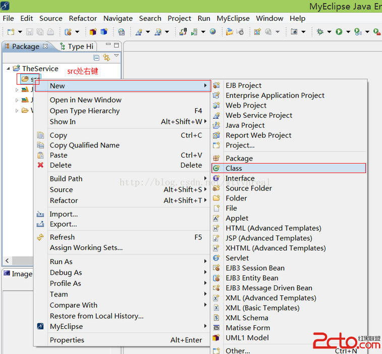Viewport: 382px width, 354px height.
Task: Choose Package in New submenu
Action: tap(289, 158)
